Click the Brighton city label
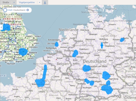This screenshot has height=101, width=136. point(19,61)
